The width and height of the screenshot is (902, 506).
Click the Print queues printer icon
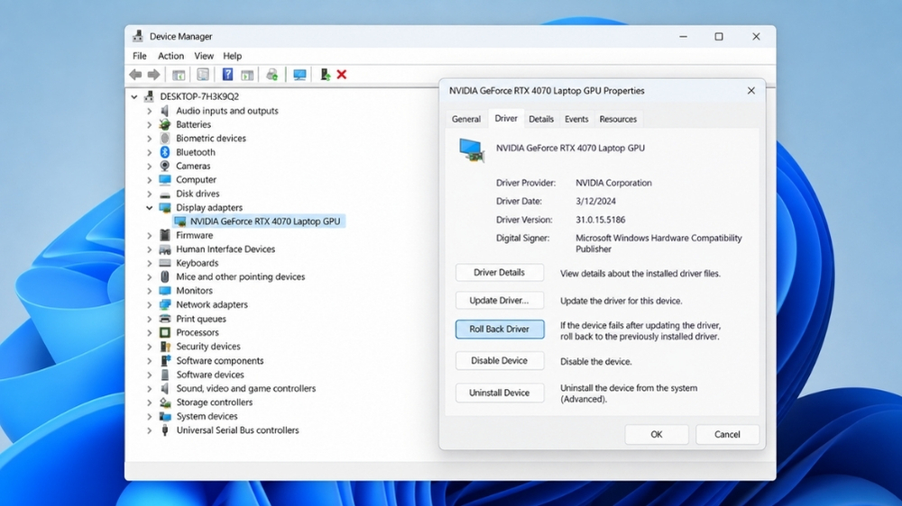(165, 319)
